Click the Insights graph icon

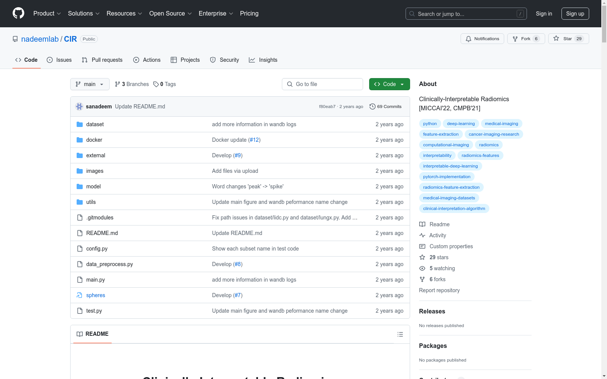[252, 60]
